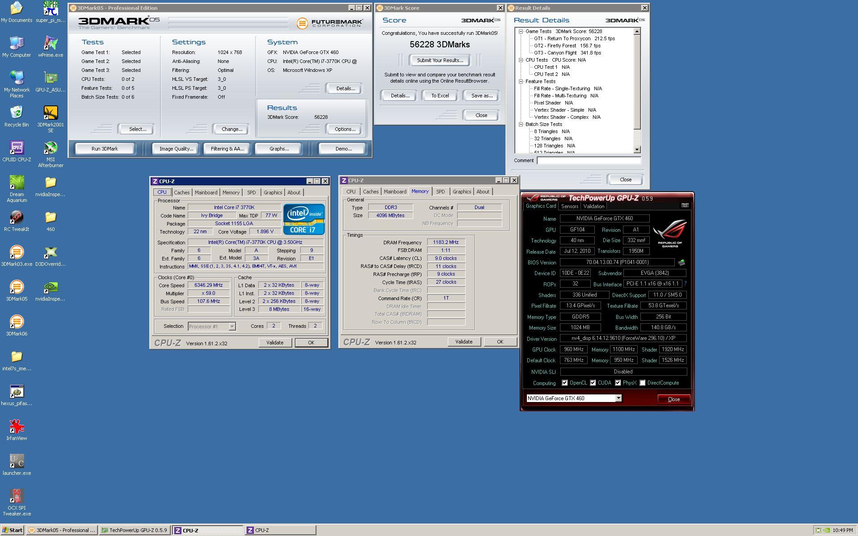Image resolution: width=858 pixels, height=536 pixels.
Task: Launch Dream Aquarium desktop icon
Action: [17, 188]
